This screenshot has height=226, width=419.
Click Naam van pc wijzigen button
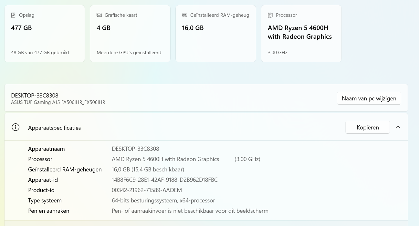click(369, 98)
